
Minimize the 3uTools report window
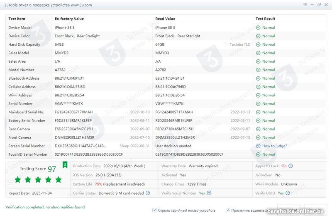(312, 5)
